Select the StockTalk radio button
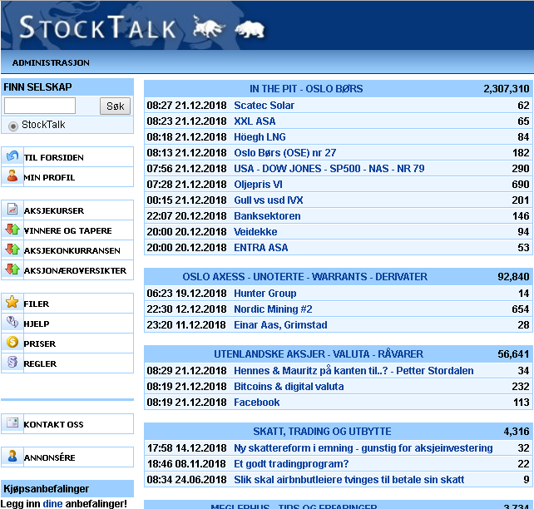The image size is (534, 509). pos(12,126)
